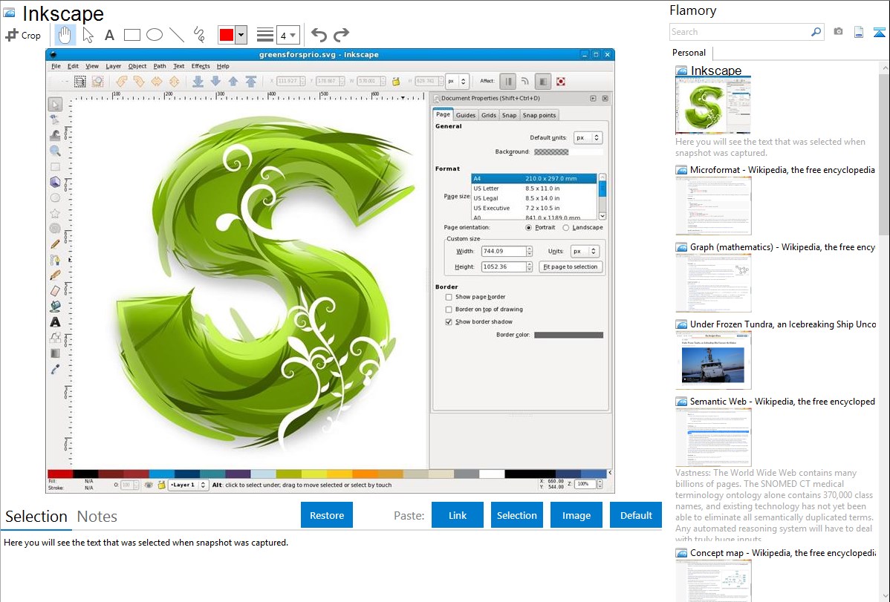
Task: Uncheck Show border shadow
Action: pos(449,322)
